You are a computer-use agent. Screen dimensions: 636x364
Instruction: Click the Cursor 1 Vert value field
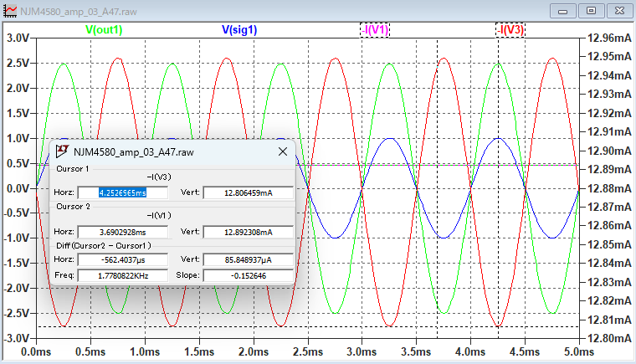[249, 192]
